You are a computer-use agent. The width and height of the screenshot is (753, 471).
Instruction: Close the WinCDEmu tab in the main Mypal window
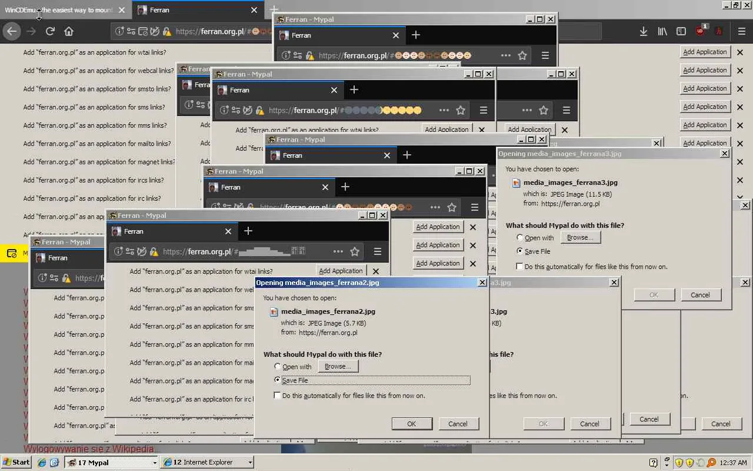pos(121,10)
